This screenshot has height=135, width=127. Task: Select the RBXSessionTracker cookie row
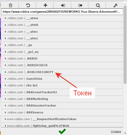[62, 106]
